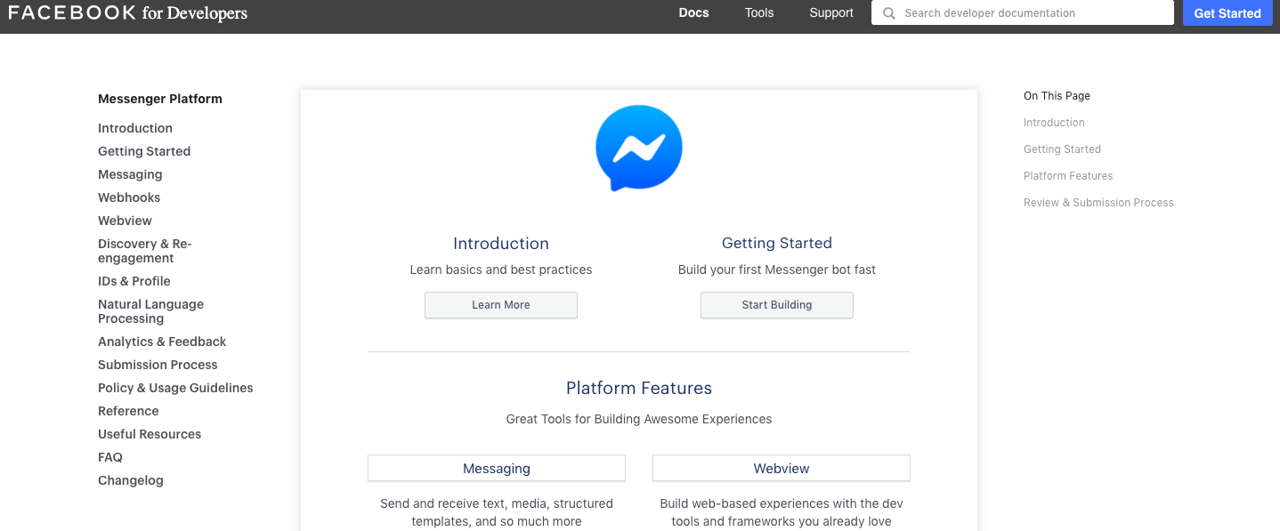This screenshot has height=531, width=1280.
Task: Open the Support menu item
Action: [831, 13]
